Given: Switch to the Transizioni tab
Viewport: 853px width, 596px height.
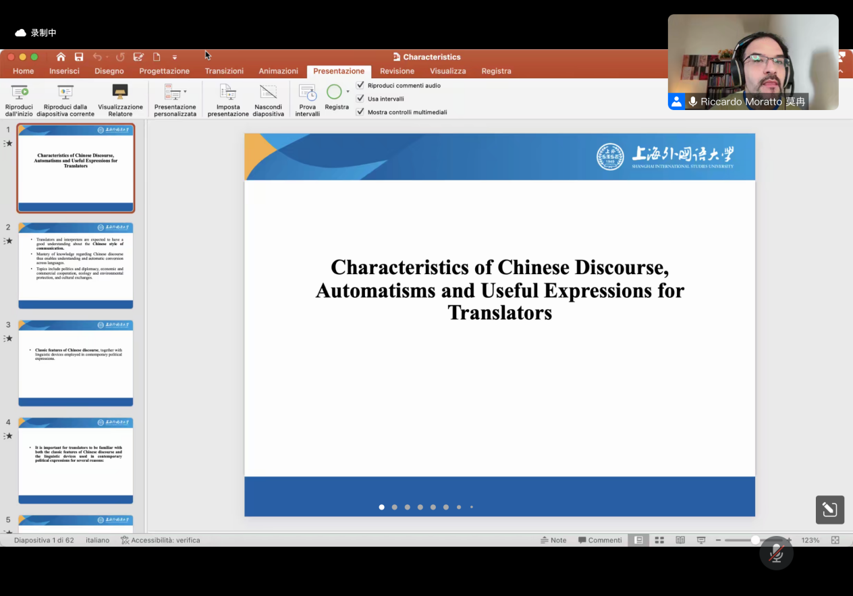Looking at the screenshot, I should point(224,71).
